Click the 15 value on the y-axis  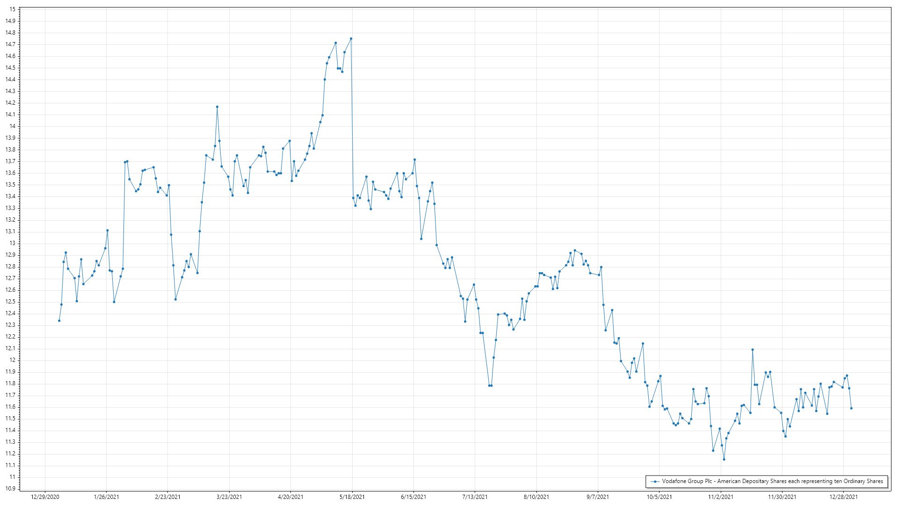point(12,9)
